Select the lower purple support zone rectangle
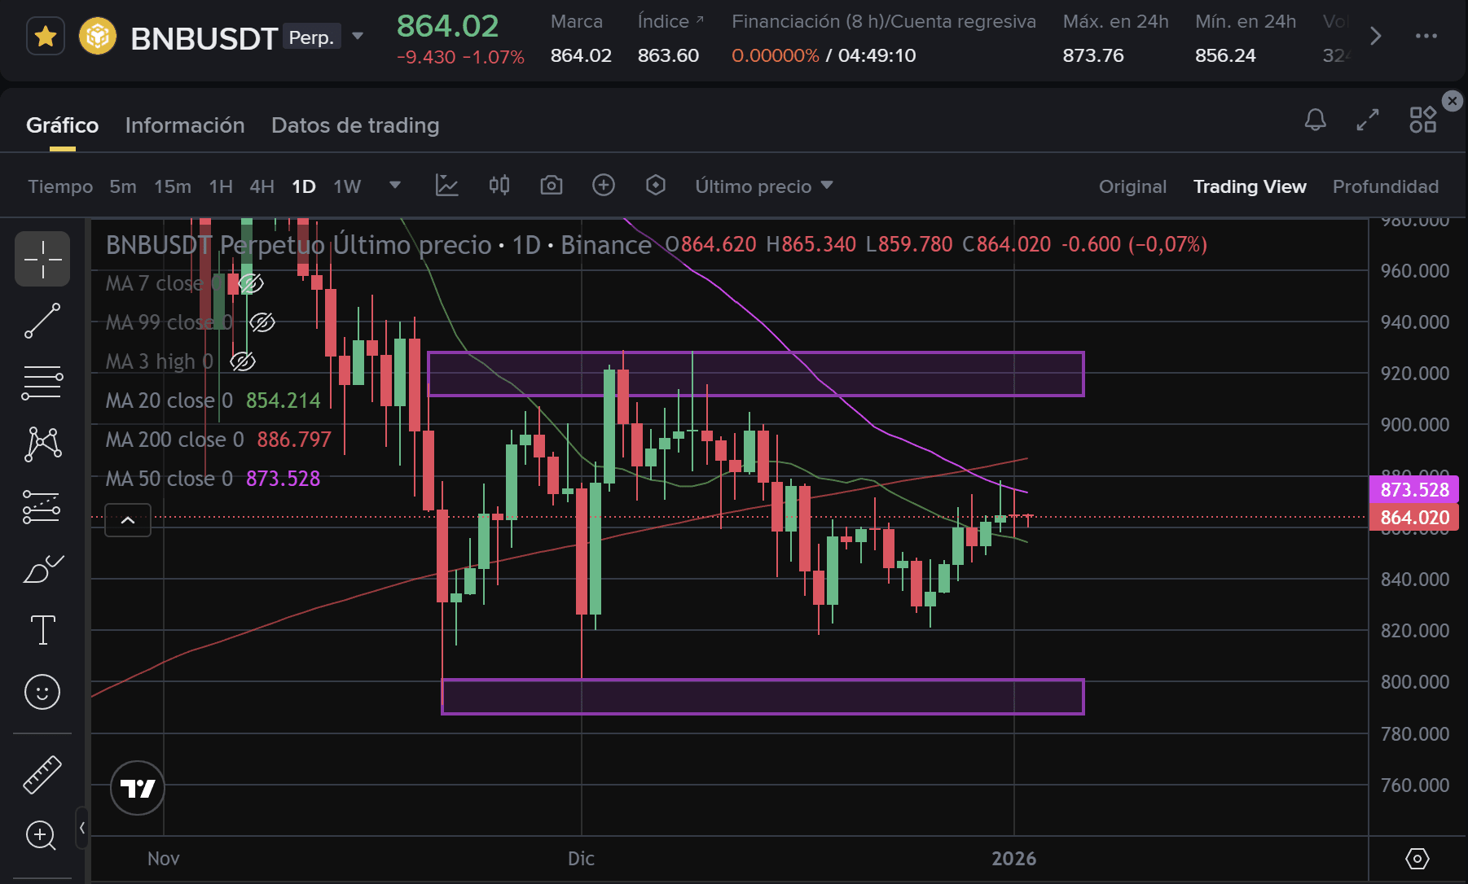The height and width of the screenshot is (884, 1468). (763, 697)
